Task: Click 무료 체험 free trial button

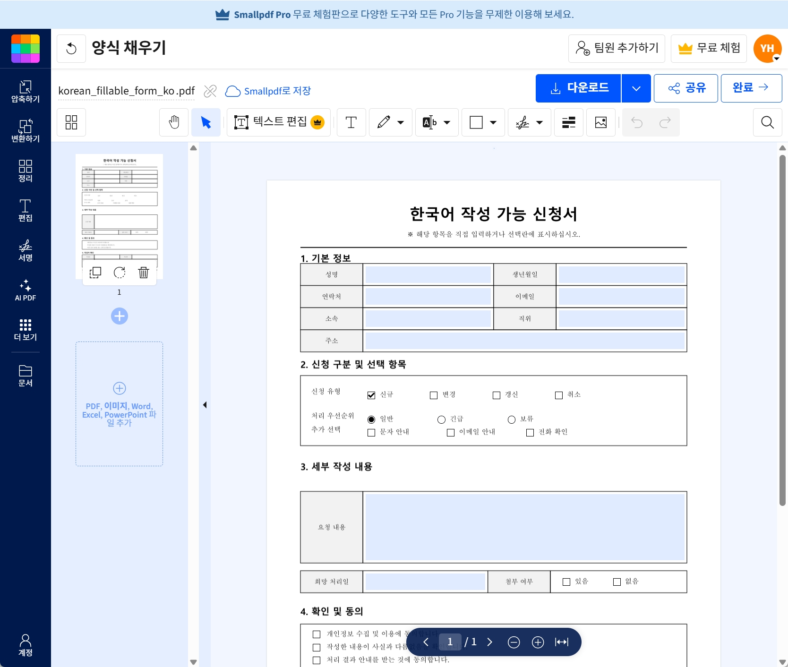Action: pos(709,49)
